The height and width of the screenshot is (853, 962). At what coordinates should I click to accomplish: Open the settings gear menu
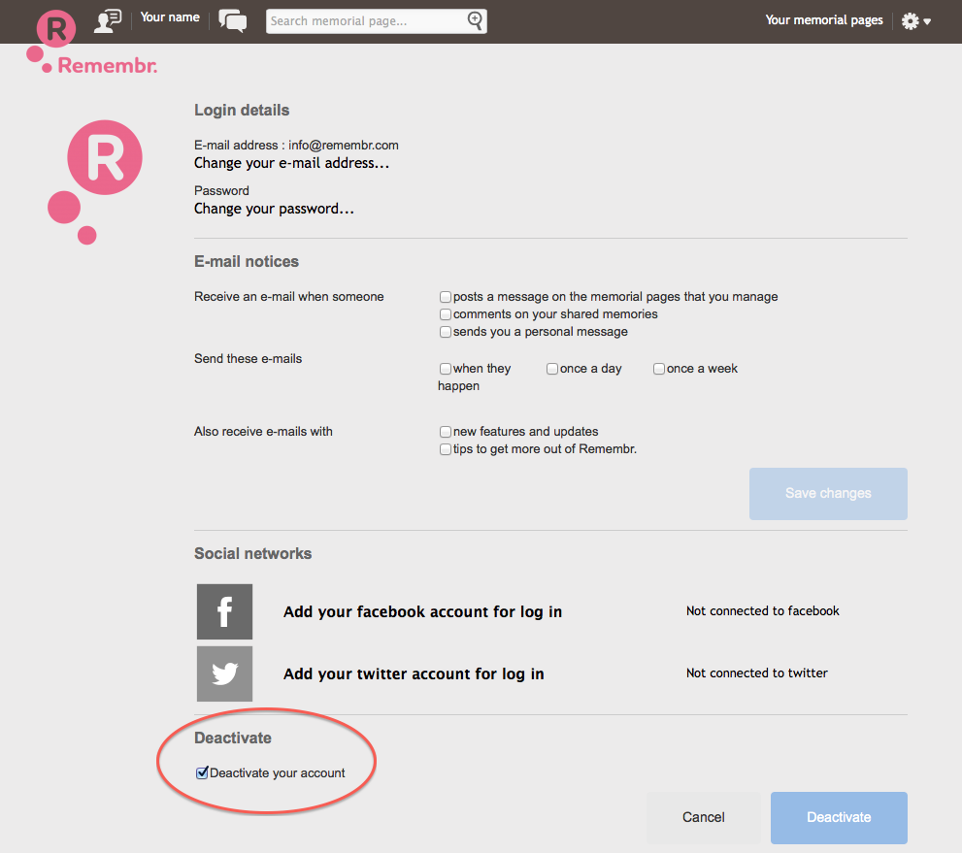pyautogui.click(x=914, y=20)
